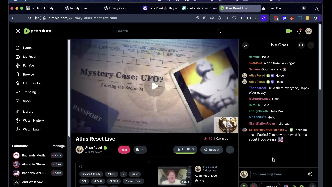332x187 pixels.
Task: Toggle the chat popout mode icon
Action: [x=301, y=45]
